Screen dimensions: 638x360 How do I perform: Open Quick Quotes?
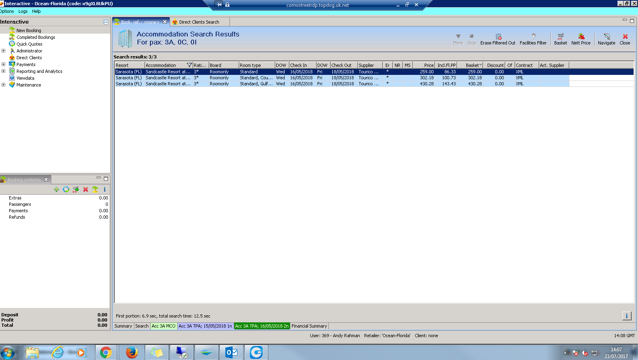[x=29, y=44]
